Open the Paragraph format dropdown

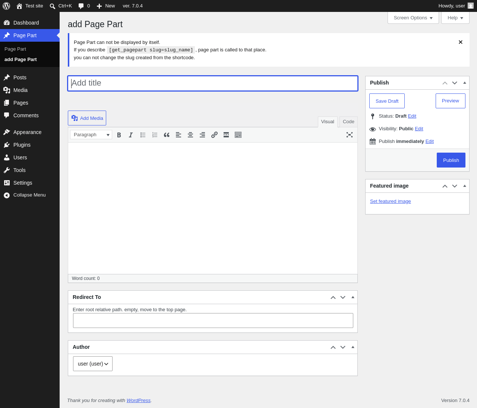coord(91,135)
